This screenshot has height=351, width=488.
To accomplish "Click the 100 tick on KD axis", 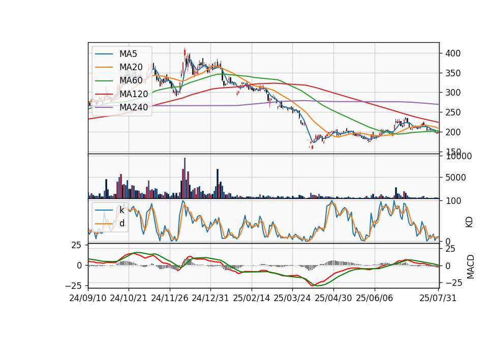I will coord(453,201).
